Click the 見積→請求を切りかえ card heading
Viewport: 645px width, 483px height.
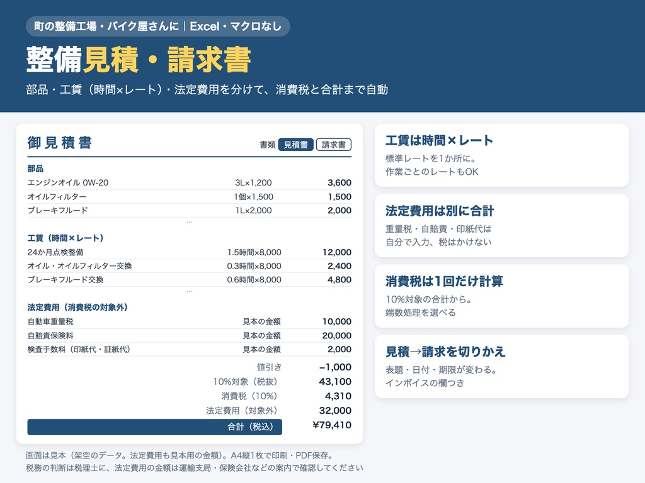(x=445, y=352)
